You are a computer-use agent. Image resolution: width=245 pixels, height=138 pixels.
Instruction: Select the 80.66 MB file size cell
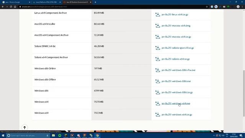(99, 24)
